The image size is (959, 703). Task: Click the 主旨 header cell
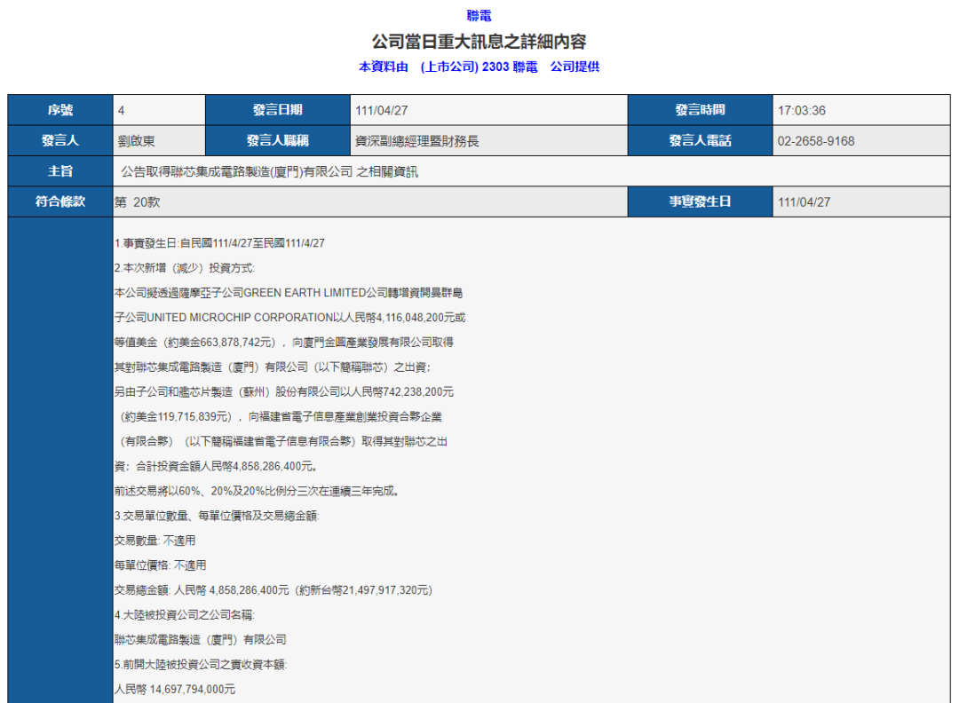[x=60, y=171]
